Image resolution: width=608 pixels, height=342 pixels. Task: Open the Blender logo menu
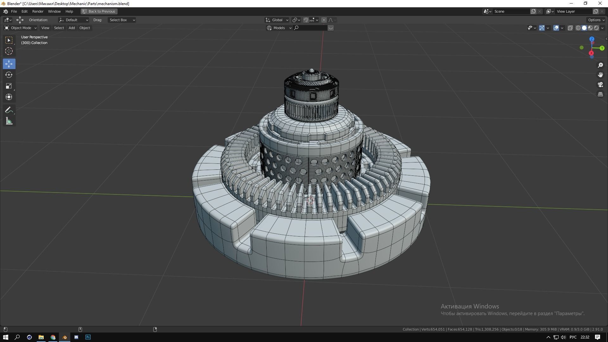5,11
